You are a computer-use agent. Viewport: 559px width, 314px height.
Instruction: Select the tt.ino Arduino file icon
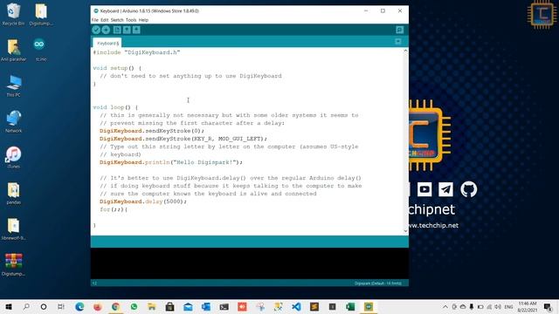[x=40, y=51]
